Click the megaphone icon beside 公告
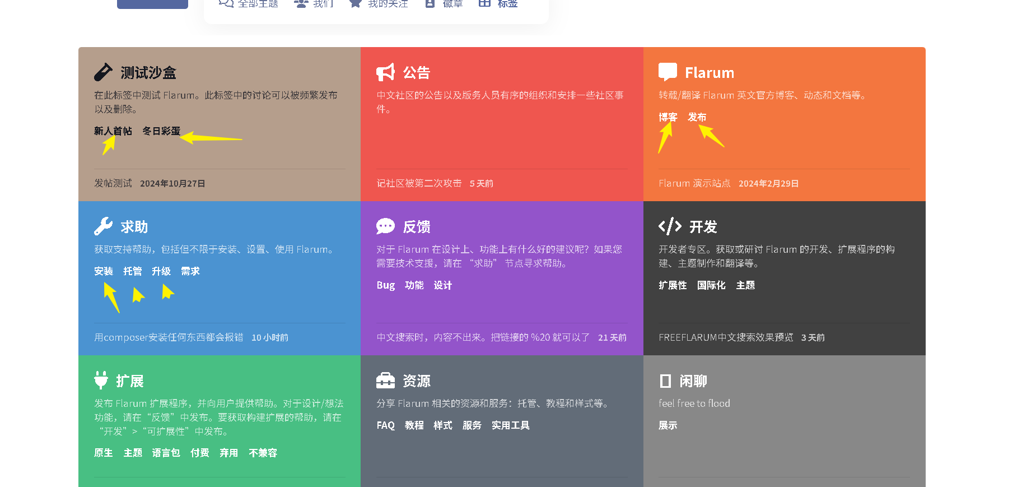This screenshot has height=487, width=1022. tap(386, 72)
